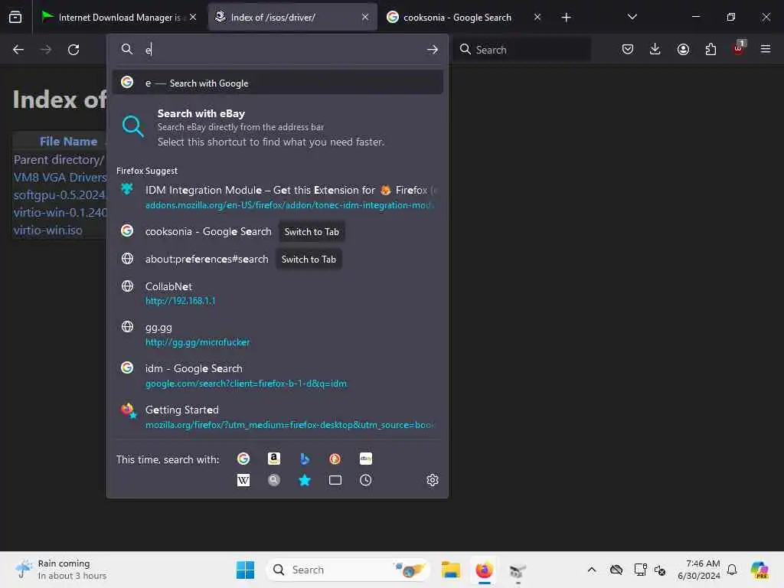
Task: Search this time with Amazon icon
Action: click(x=274, y=459)
